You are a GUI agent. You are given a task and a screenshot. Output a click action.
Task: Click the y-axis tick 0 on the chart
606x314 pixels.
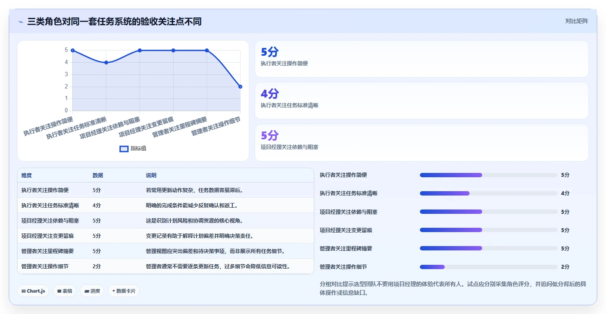pos(66,111)
